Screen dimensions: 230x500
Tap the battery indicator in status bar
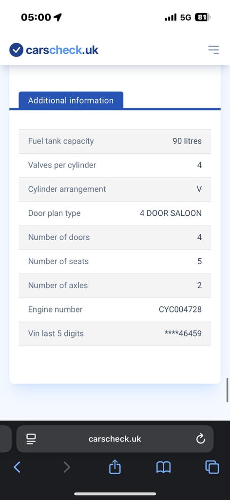(202, 17)
